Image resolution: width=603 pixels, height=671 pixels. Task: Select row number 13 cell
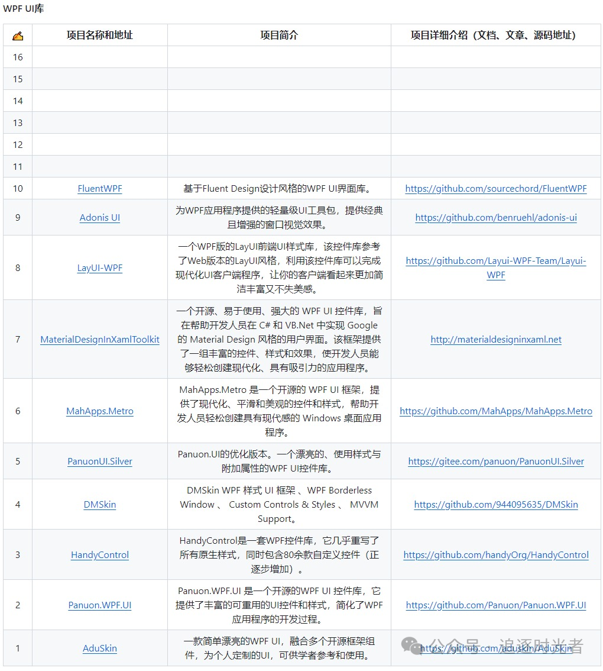coord(18,123)
